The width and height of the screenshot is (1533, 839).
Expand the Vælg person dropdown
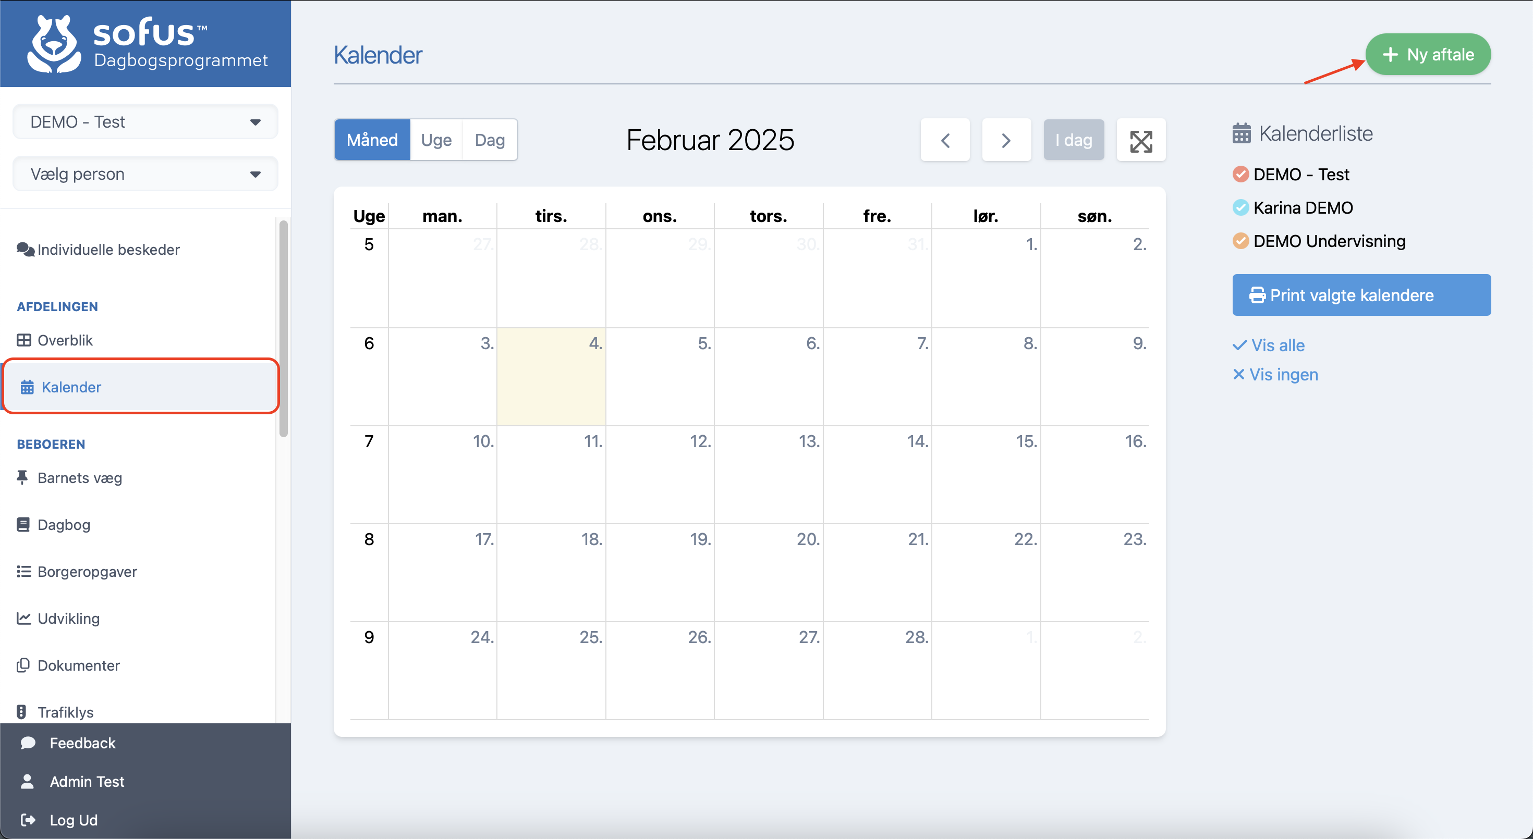point(145,174)
